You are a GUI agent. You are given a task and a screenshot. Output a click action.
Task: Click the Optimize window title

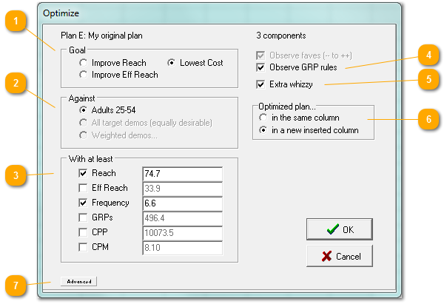point(61,13)
